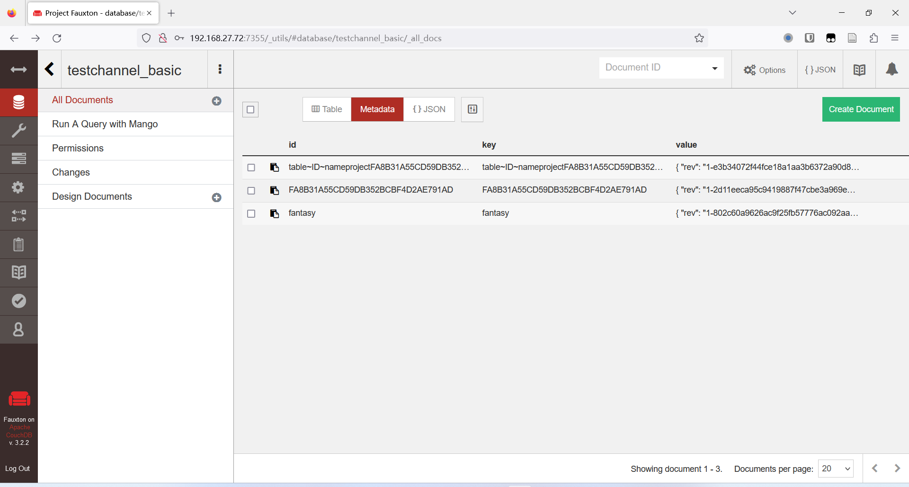Open the Databases section in the sidebar
The image size is (909, 487).
(18, 102)
